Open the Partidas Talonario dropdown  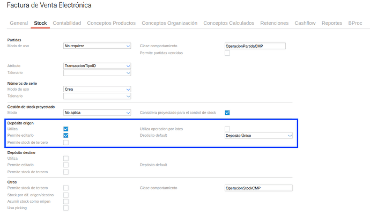[x=97, y=73]
